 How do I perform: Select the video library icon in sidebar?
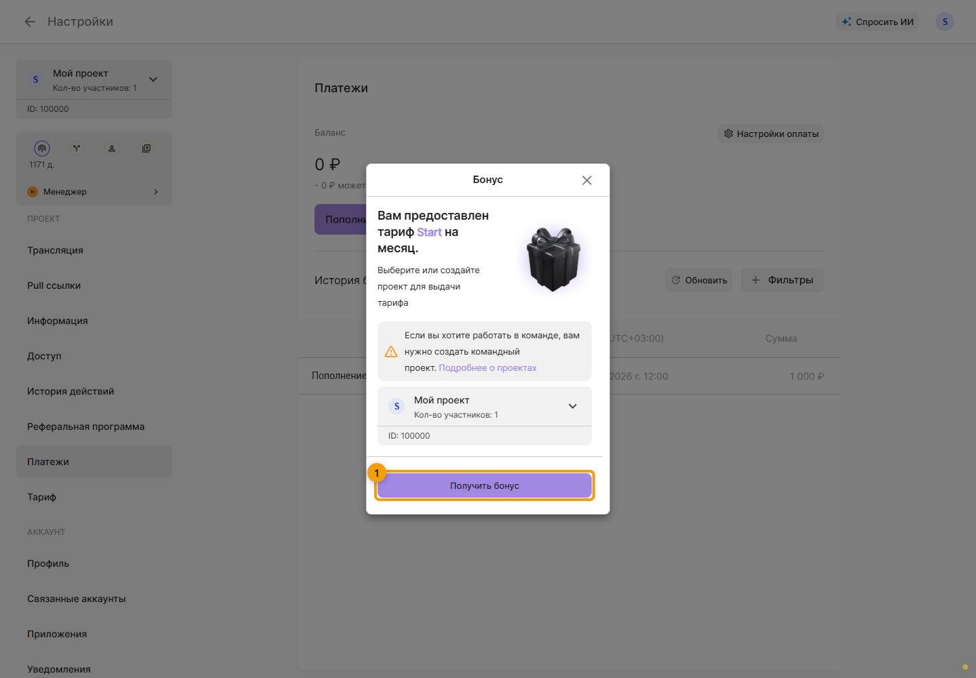[x=146, y=148]
